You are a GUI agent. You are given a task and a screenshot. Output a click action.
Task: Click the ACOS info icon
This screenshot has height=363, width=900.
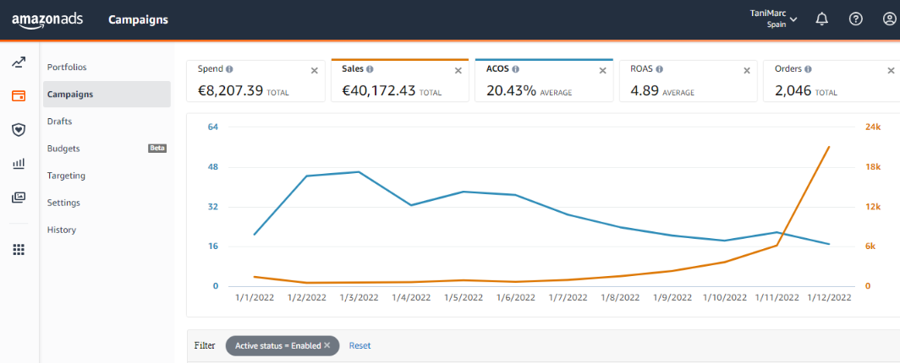point(515,69)
